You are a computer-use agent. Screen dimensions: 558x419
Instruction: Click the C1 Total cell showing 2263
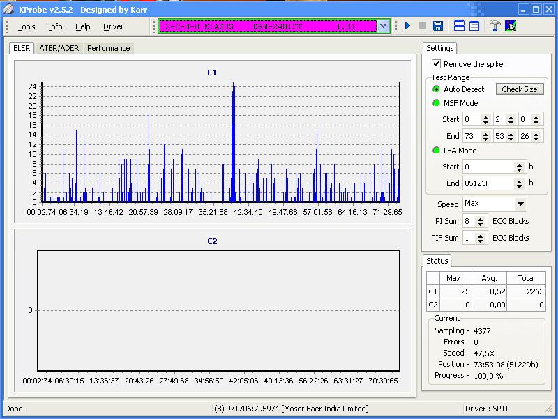click(527, 291)
